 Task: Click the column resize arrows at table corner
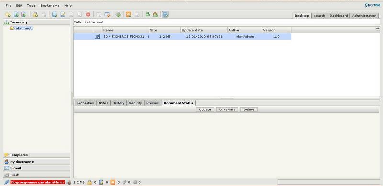(378, 29)
